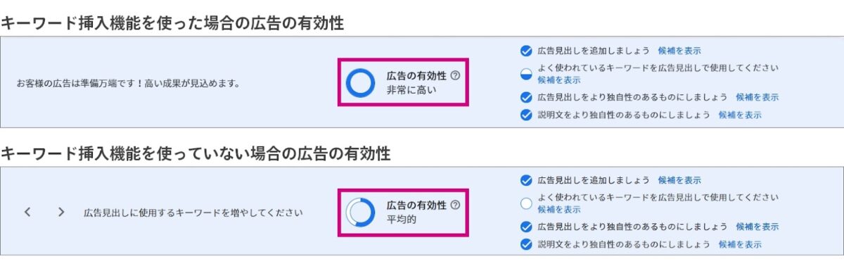Click checkmark for 説明文をより独自性 in top panel
The height and width of the screenshot is (271, 844).
click(x=526, y=115)
